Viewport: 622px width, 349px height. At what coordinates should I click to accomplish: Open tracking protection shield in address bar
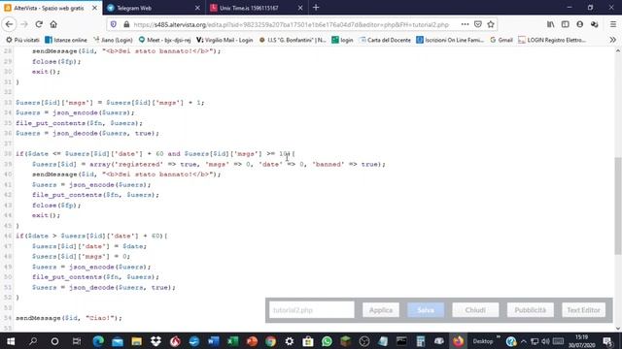114,24
